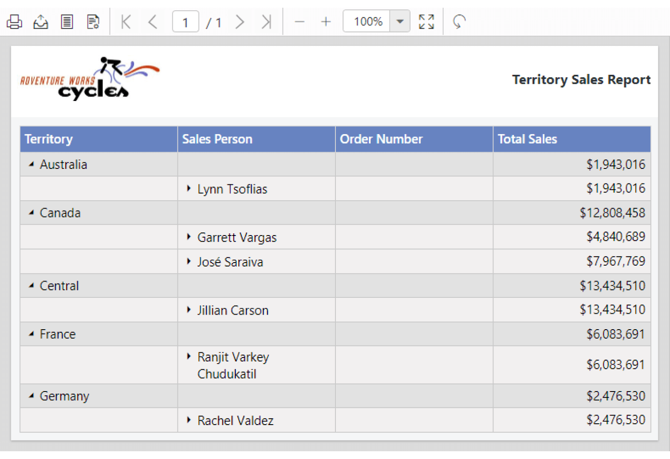Click the next page arrow

pyautogui.click(x=240, y=21)
